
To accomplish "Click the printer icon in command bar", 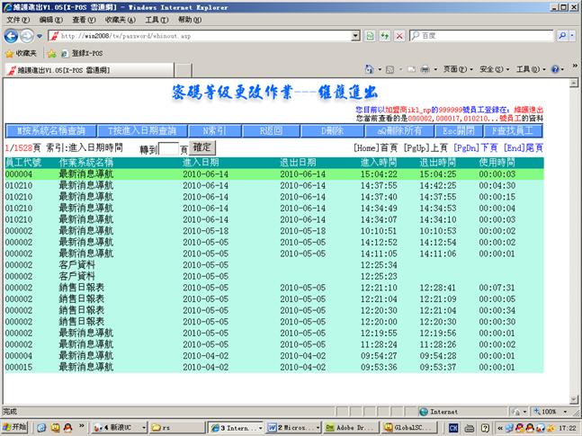I will click(425, 69).
